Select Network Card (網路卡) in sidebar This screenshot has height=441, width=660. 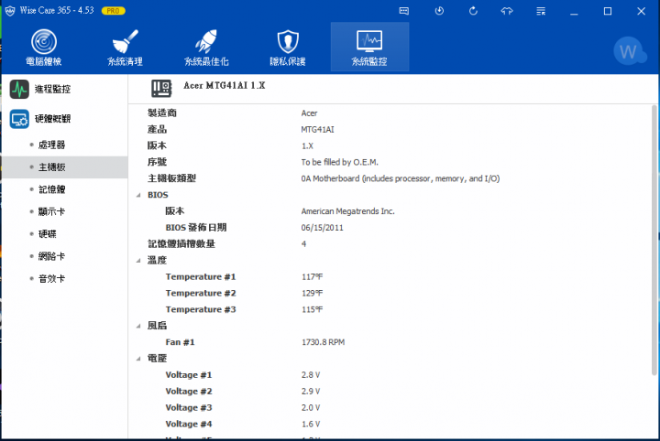51,256
